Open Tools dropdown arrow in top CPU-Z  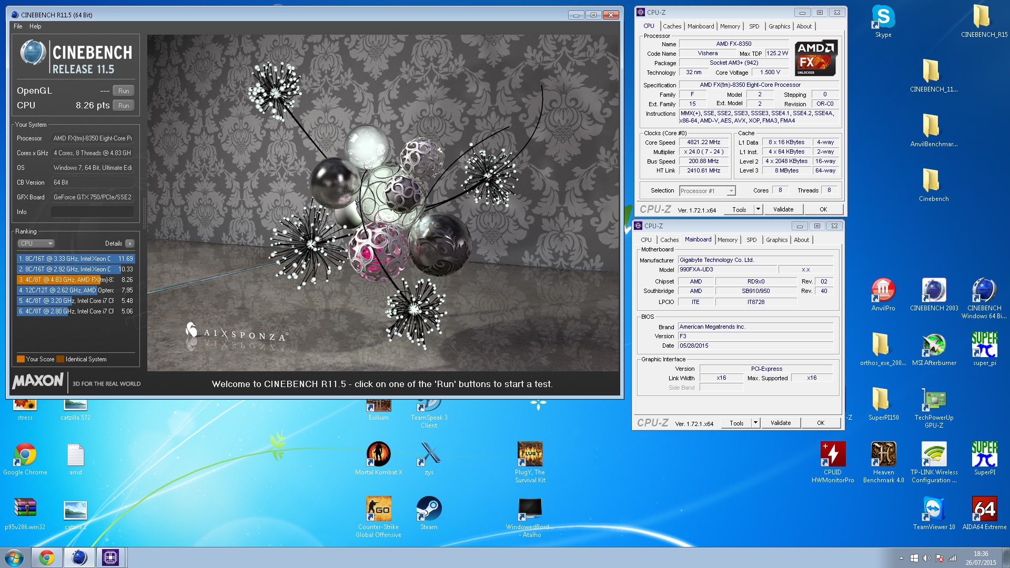[x=758, y=209]
